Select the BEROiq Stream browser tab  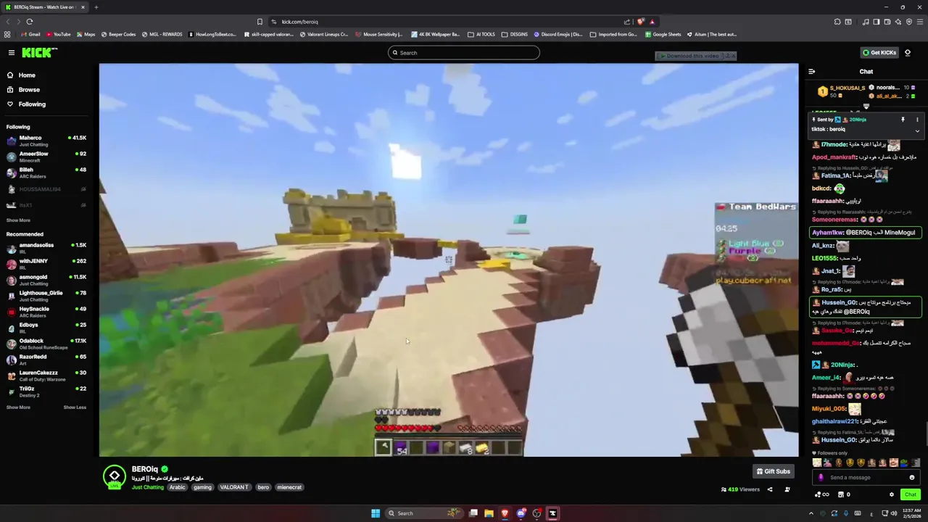pyautogui.click(x=44, y=7)
